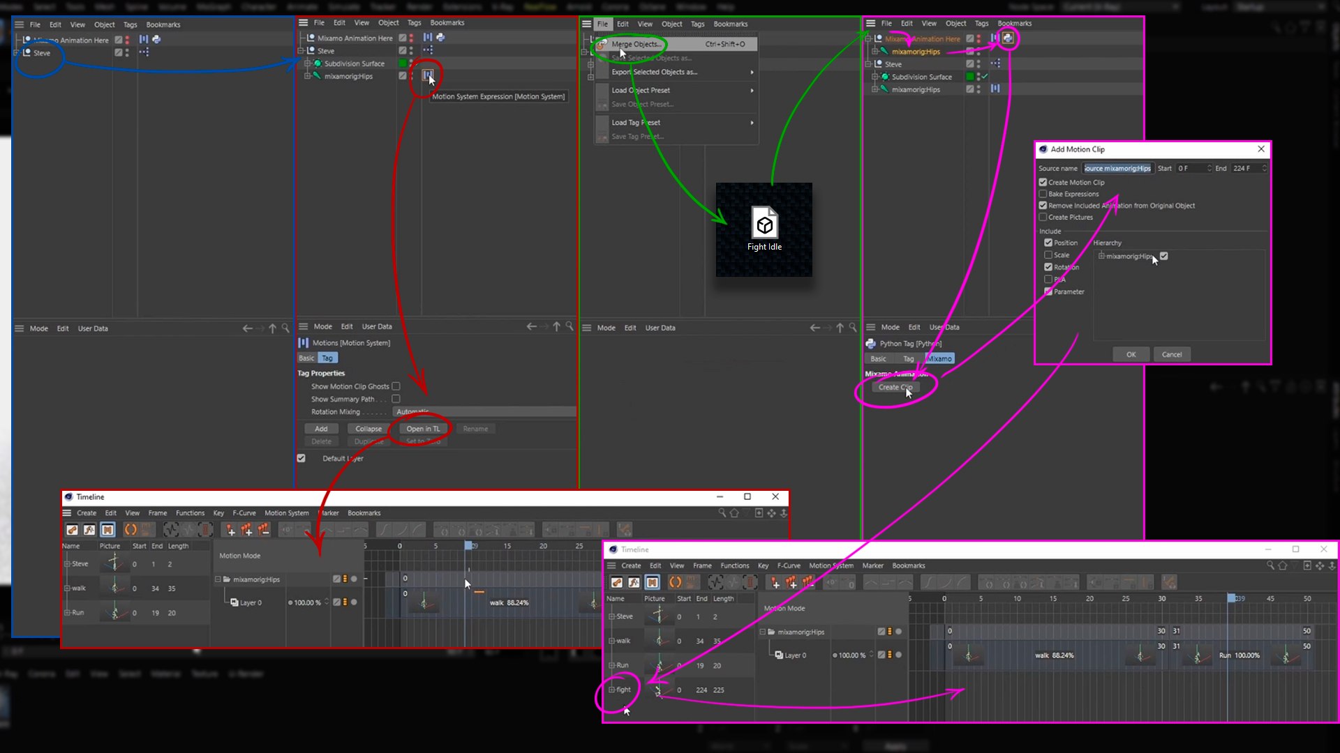
Task: Click search magnifier in Python Tag attribute panel
Action: tap(853, 327)
